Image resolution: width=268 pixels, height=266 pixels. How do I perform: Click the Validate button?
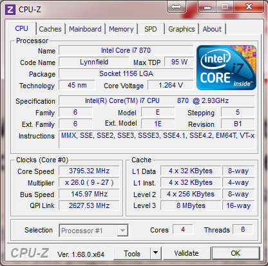(x=187, y=253)
